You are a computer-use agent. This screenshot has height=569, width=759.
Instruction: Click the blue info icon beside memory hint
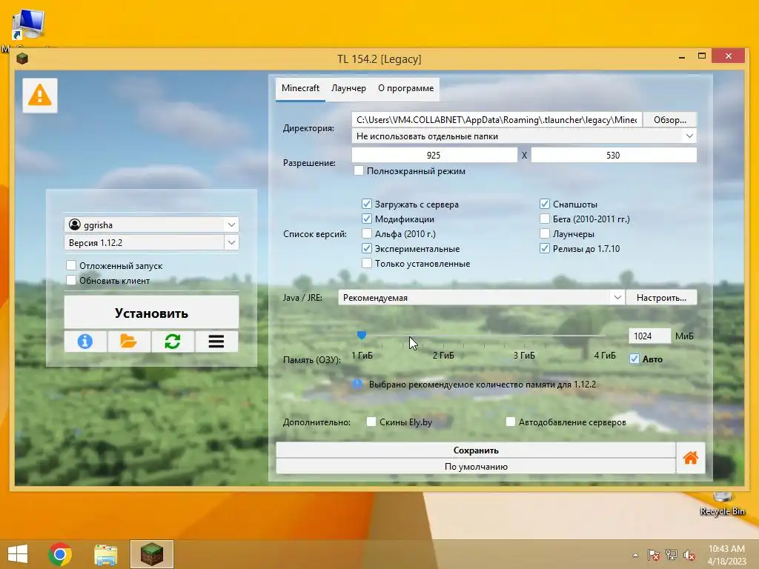point(357,385)
